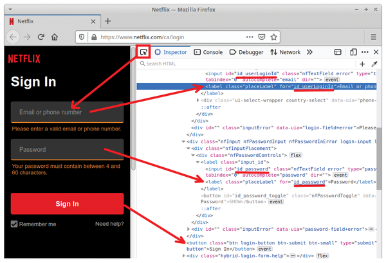The image size is (386, 263).
Task: Click the browser forward arrow
Action: click(x=27, y=37)
